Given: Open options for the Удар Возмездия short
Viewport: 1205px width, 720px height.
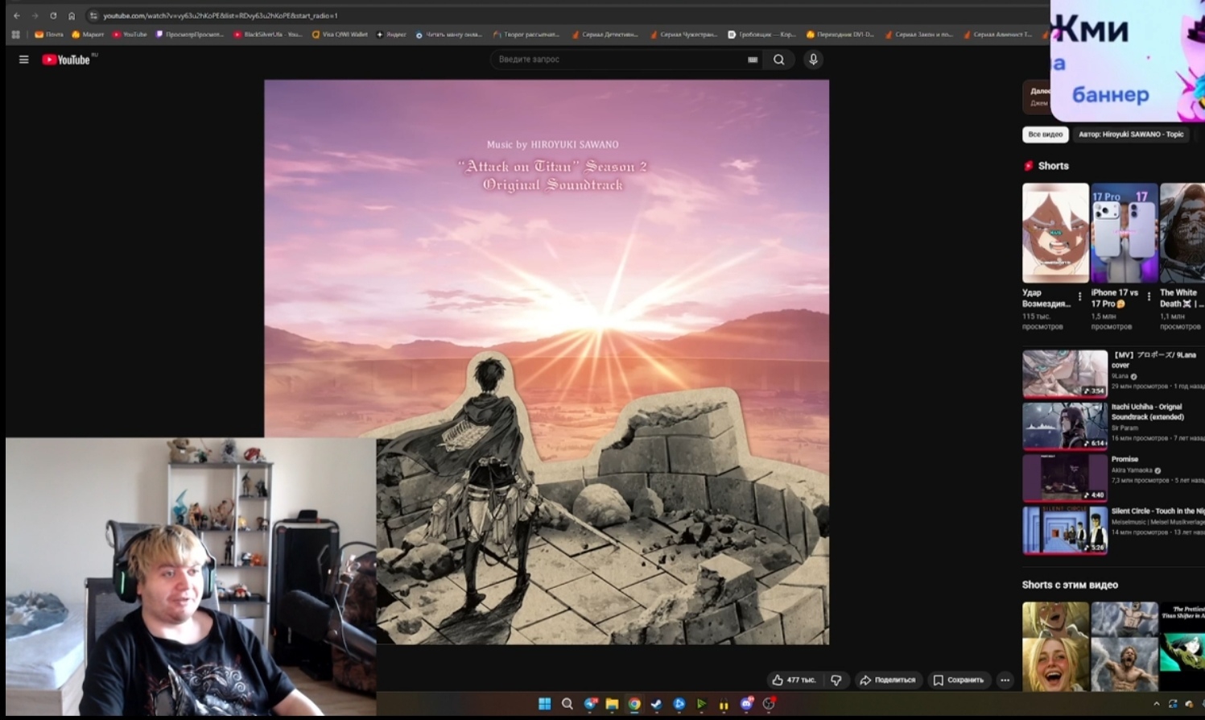Looking at the screenshot, I should (x=1080, y=296).
